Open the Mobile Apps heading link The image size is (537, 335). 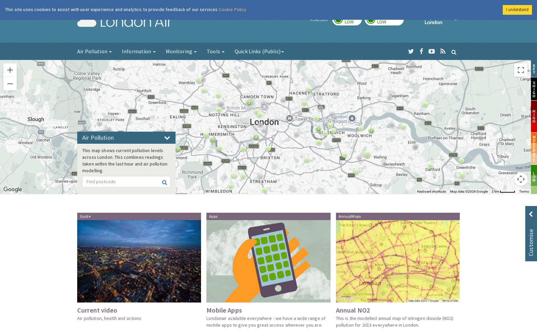pyautogui.click(x=224, y=310)
